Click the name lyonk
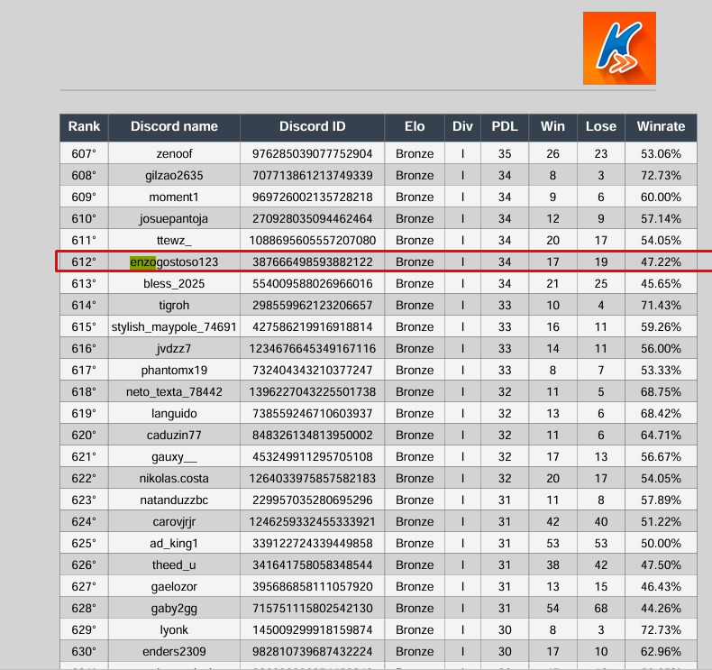Image resolution: width=712 pixels, height=670 pixels. [174, 630]
